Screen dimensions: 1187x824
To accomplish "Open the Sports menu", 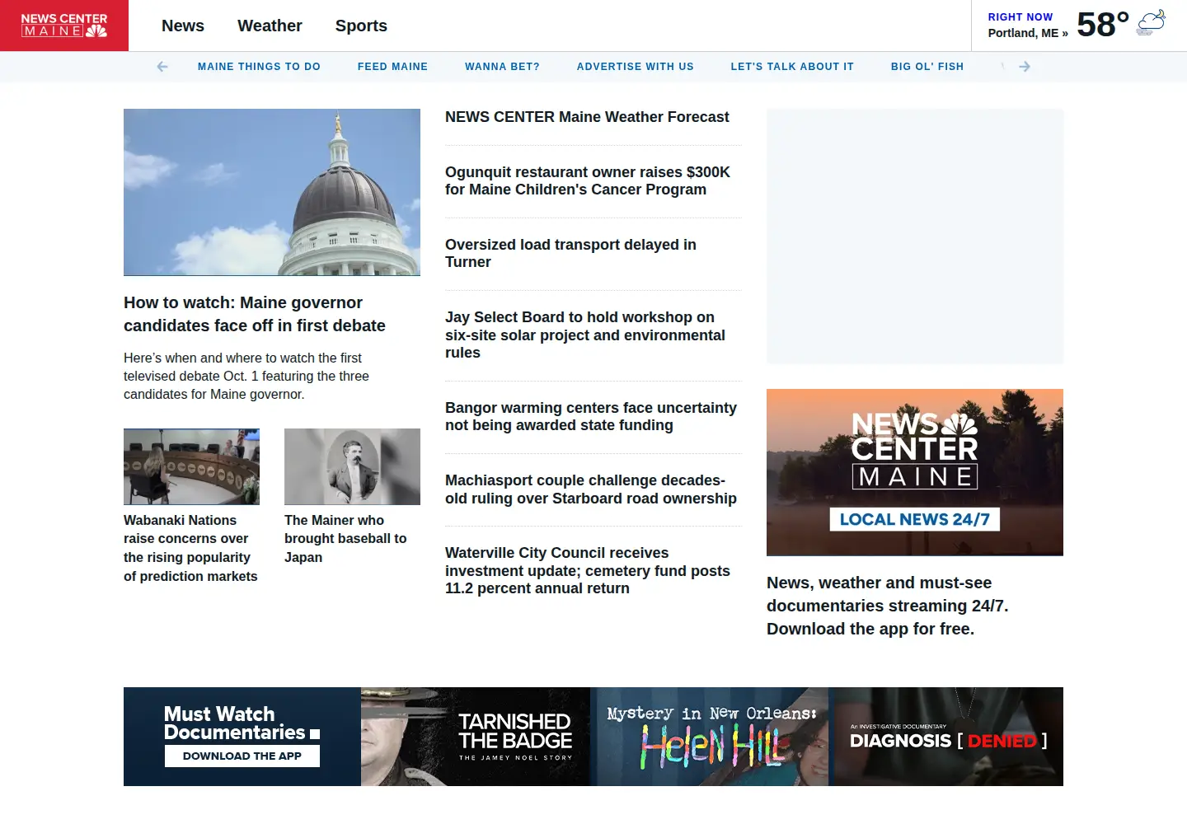I will tap(361, 26).
